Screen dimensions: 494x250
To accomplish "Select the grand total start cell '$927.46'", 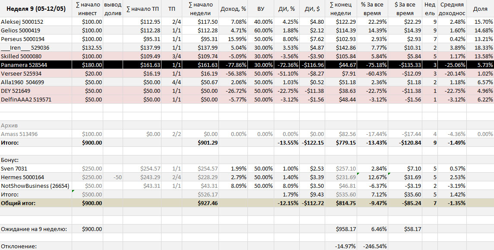I will point(200,203).
